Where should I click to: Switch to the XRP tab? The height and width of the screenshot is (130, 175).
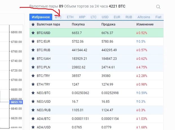tap(82, 17)
